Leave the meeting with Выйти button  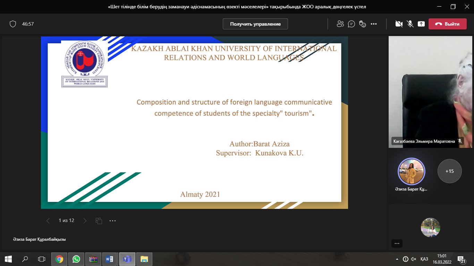(x=447, y=24)
